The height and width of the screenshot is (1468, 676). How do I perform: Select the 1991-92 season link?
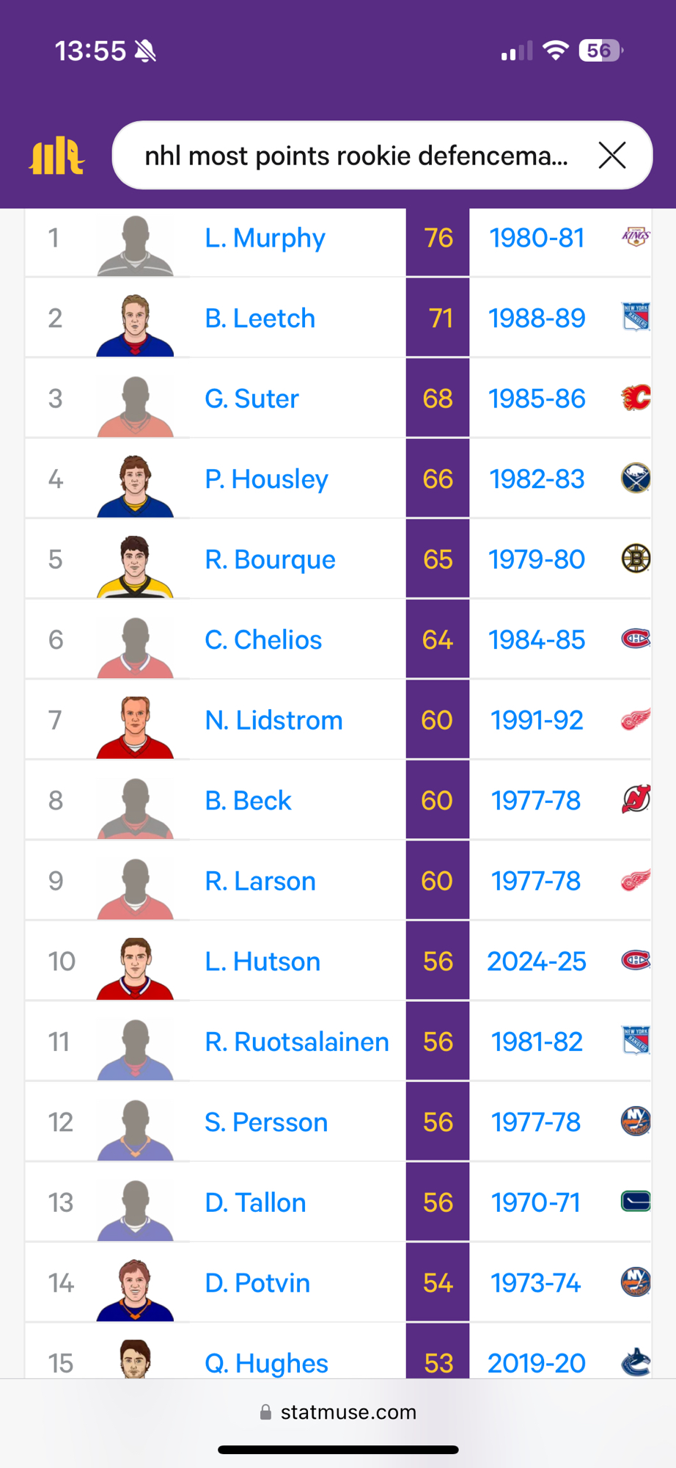(537, 720)
